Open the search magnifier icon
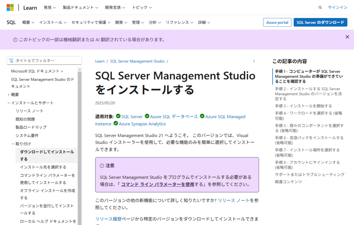 (320, 8)
